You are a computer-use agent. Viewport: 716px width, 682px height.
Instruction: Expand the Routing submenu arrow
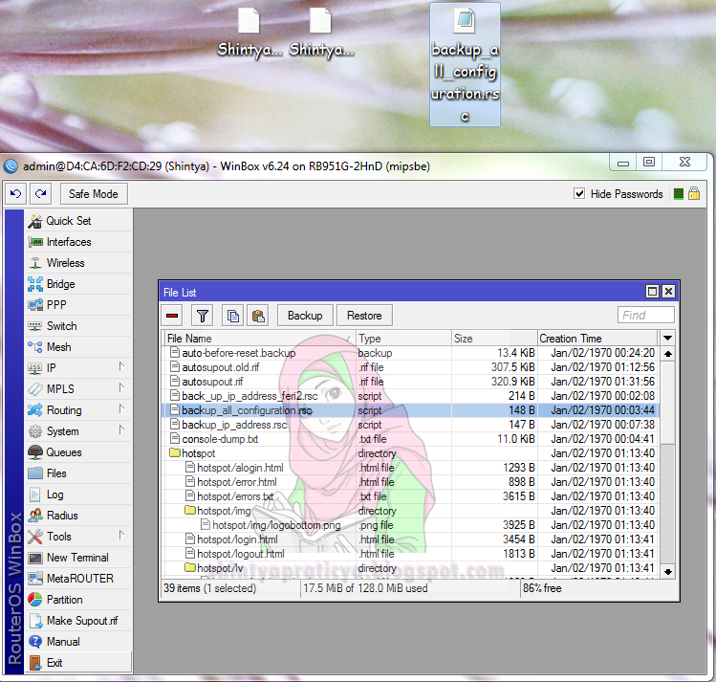pyautogui.click(x=121, y=408)
